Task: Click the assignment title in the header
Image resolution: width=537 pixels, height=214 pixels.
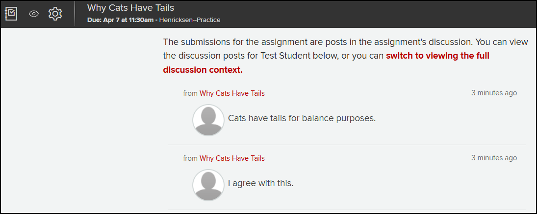Action: (130, 7)
